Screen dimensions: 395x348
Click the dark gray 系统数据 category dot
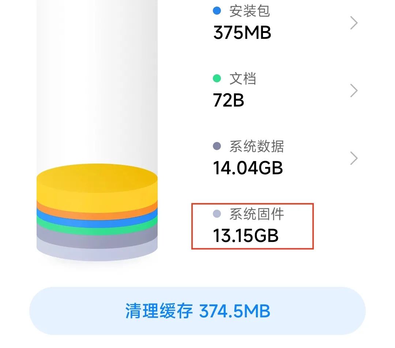coord(216,146)
